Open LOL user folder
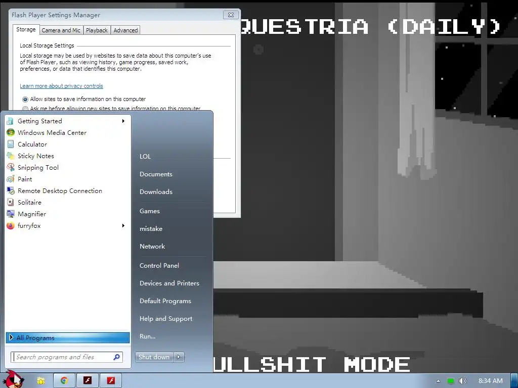The width and height of the screenshot is (518, 388). [x=145, y=157]
